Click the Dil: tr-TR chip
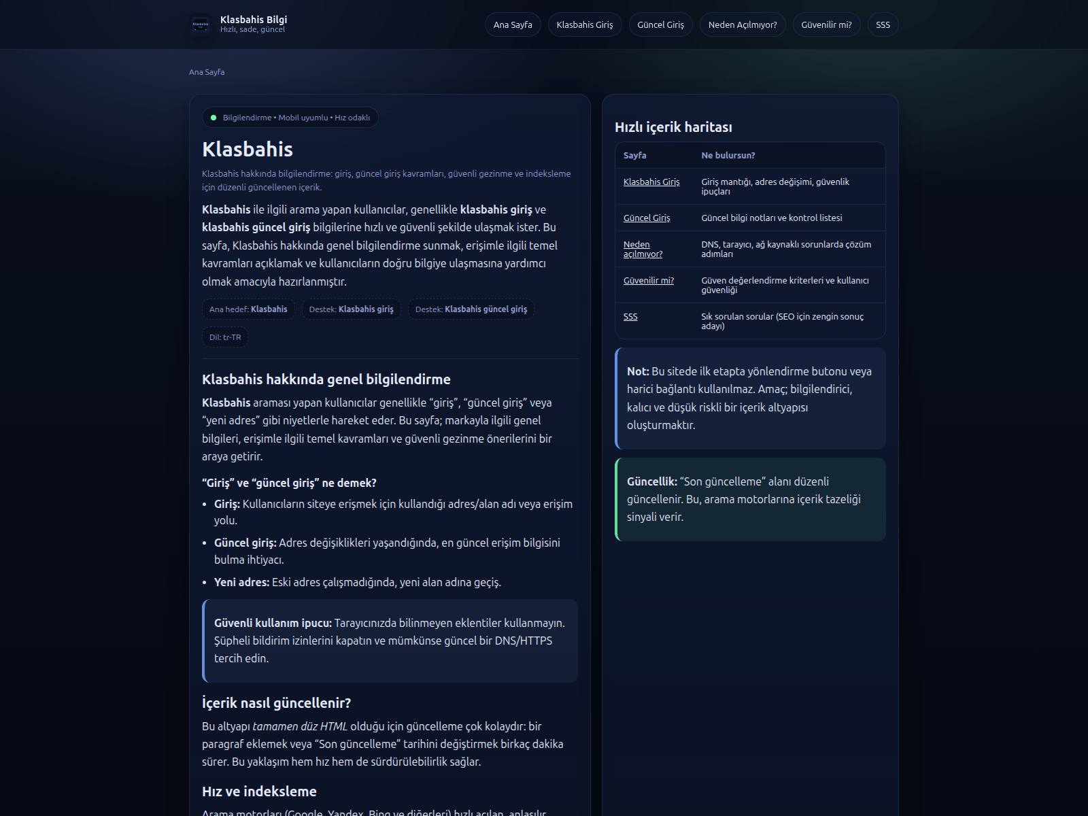The height and width of the screenshot is (816, 1088). (225, 337)
